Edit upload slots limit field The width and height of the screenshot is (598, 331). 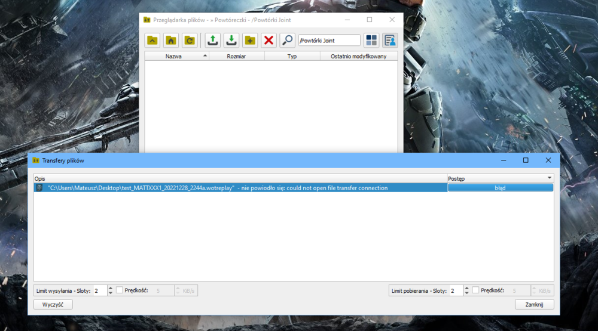tap(100, 290)
